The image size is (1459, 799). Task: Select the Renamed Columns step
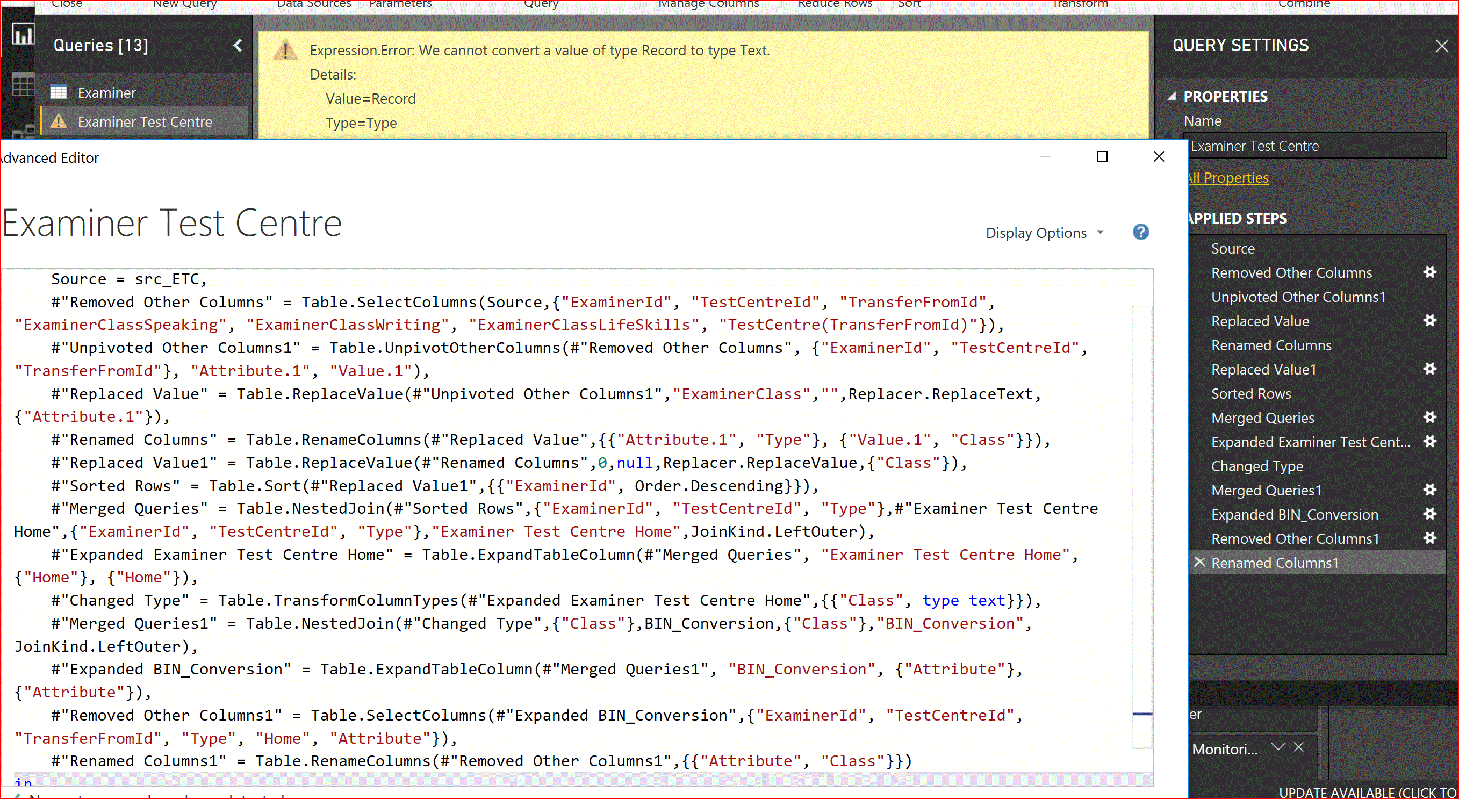[1271, 345]
